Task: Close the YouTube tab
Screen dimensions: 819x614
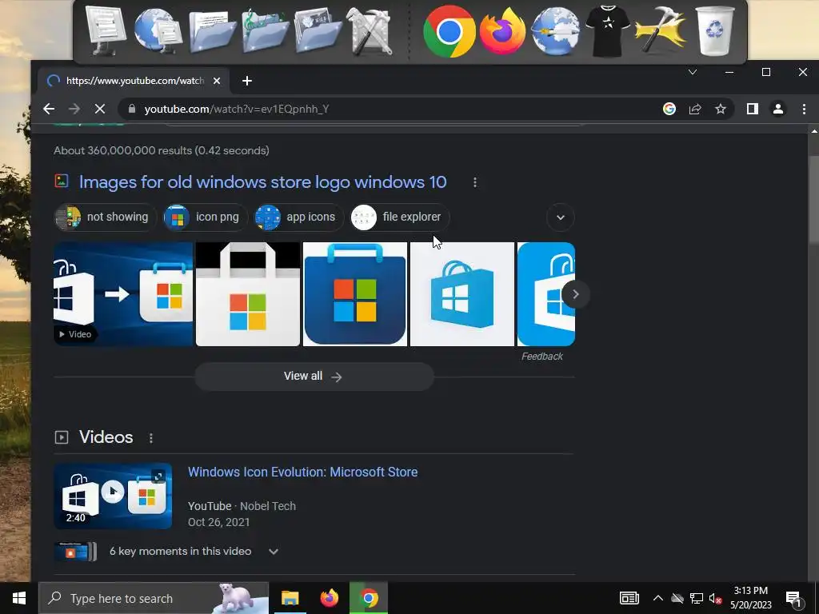Action: coord(217,81)
